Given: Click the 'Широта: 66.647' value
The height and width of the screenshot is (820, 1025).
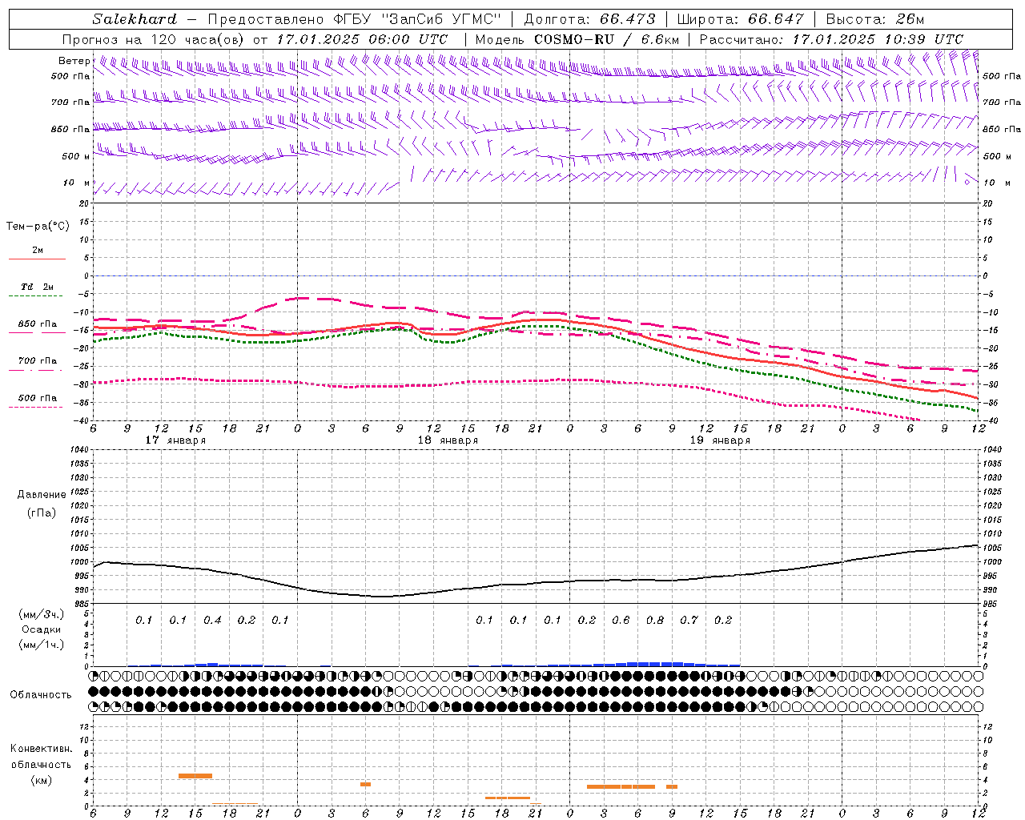Looking at the screenshot, I should point(740,19).
